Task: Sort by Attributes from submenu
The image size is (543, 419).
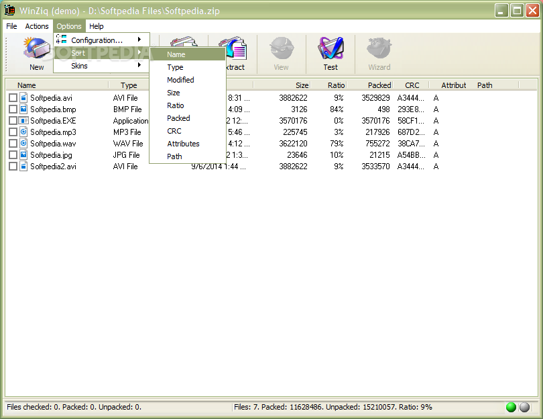Action: tap(188, 144)
